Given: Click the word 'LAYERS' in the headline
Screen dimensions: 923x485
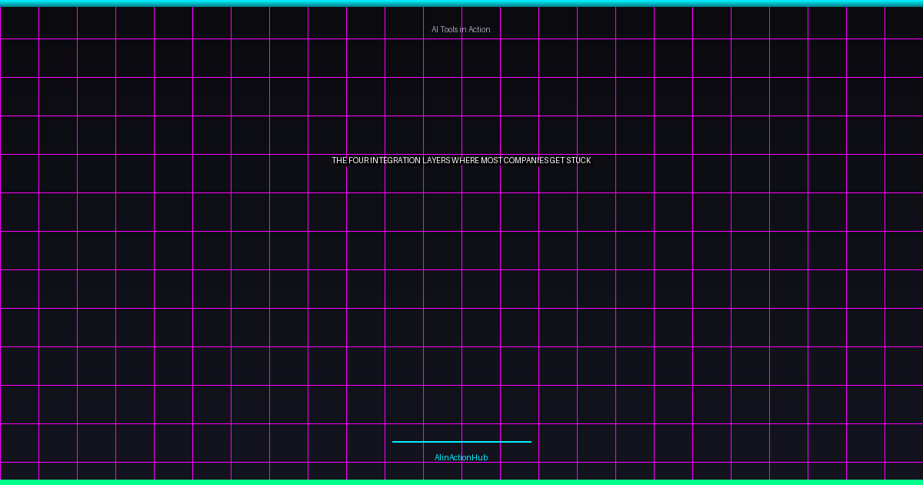Looking at the screenshot, I should click(x=436, y=160).
